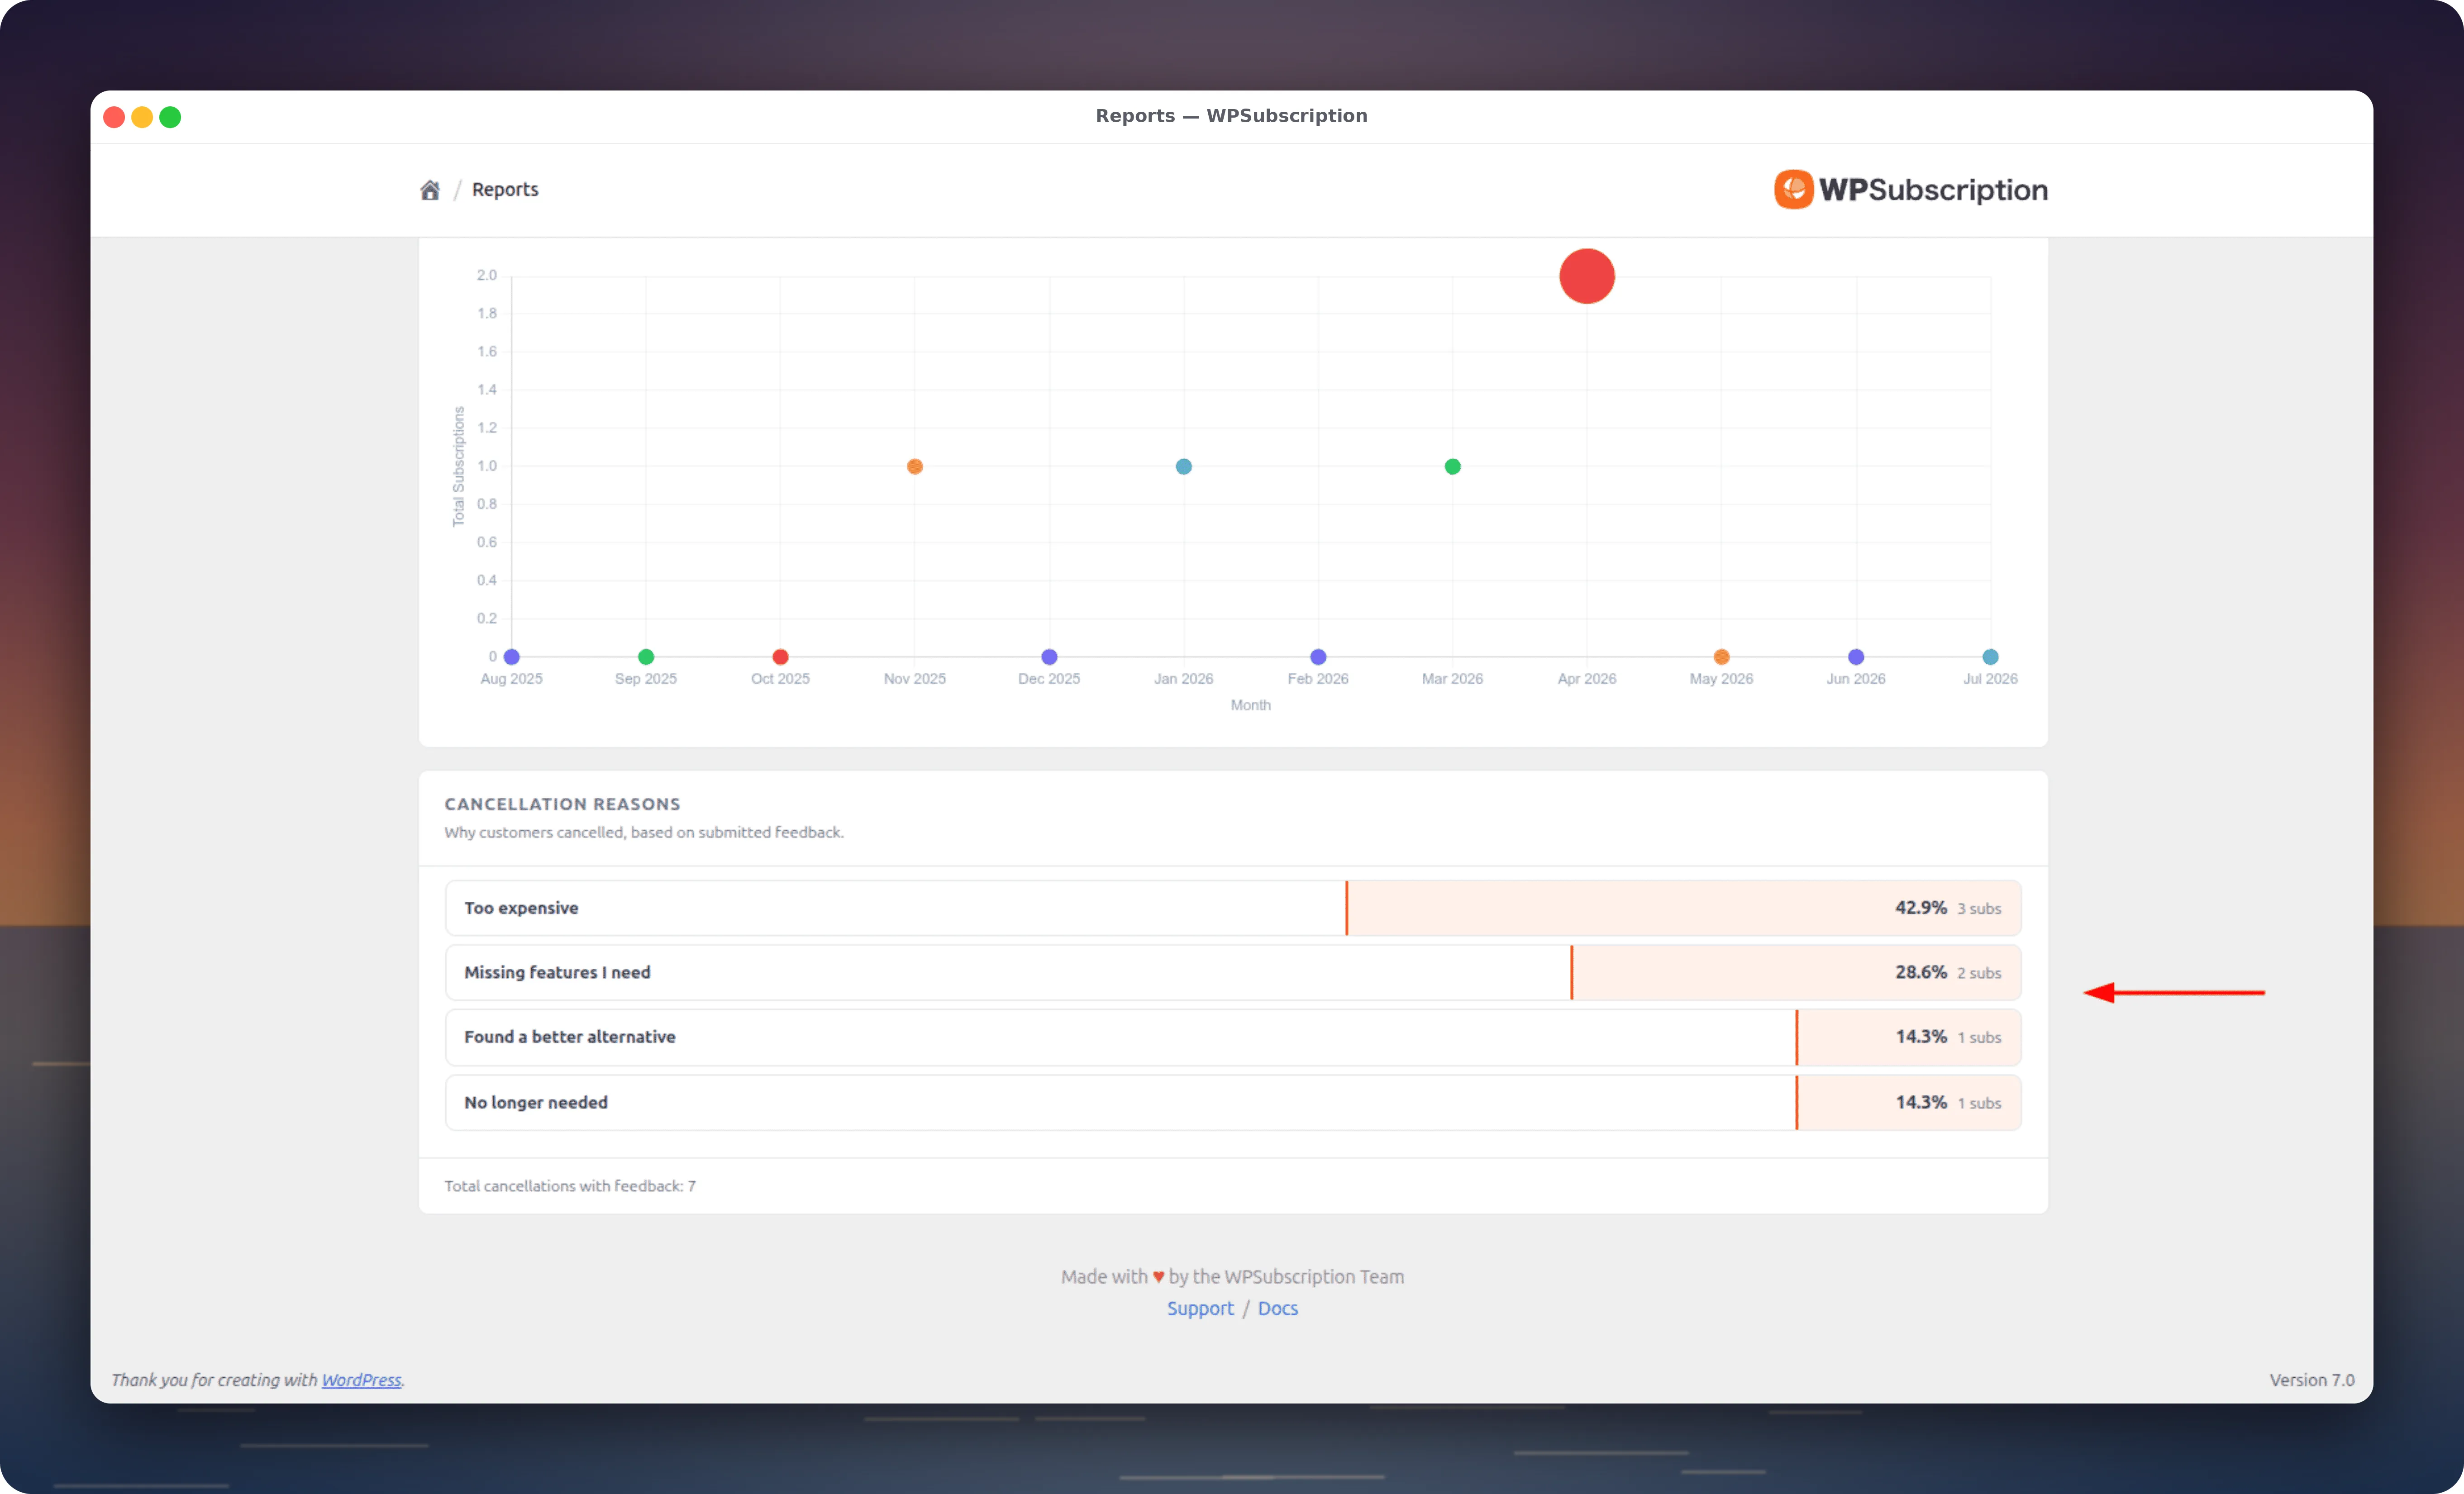Click the large red Apr 2026 data point
Image resolution: width=2464 pixels, height=1494 pixels.
pos(1587,276)
